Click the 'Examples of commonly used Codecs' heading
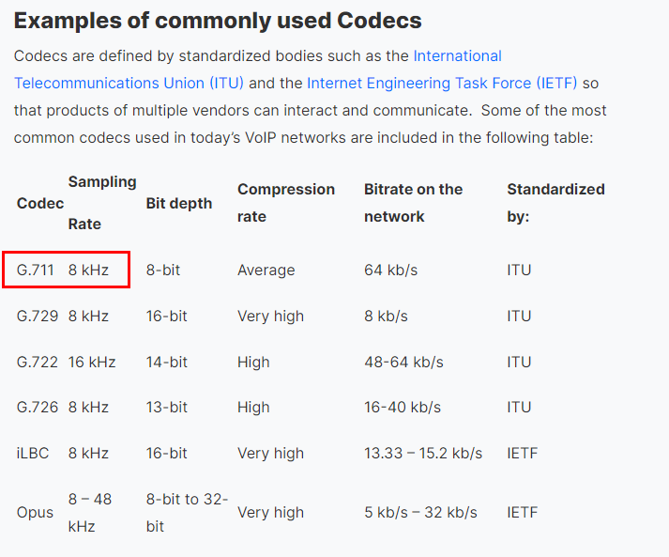669x557 pixels. pos(218,21)
